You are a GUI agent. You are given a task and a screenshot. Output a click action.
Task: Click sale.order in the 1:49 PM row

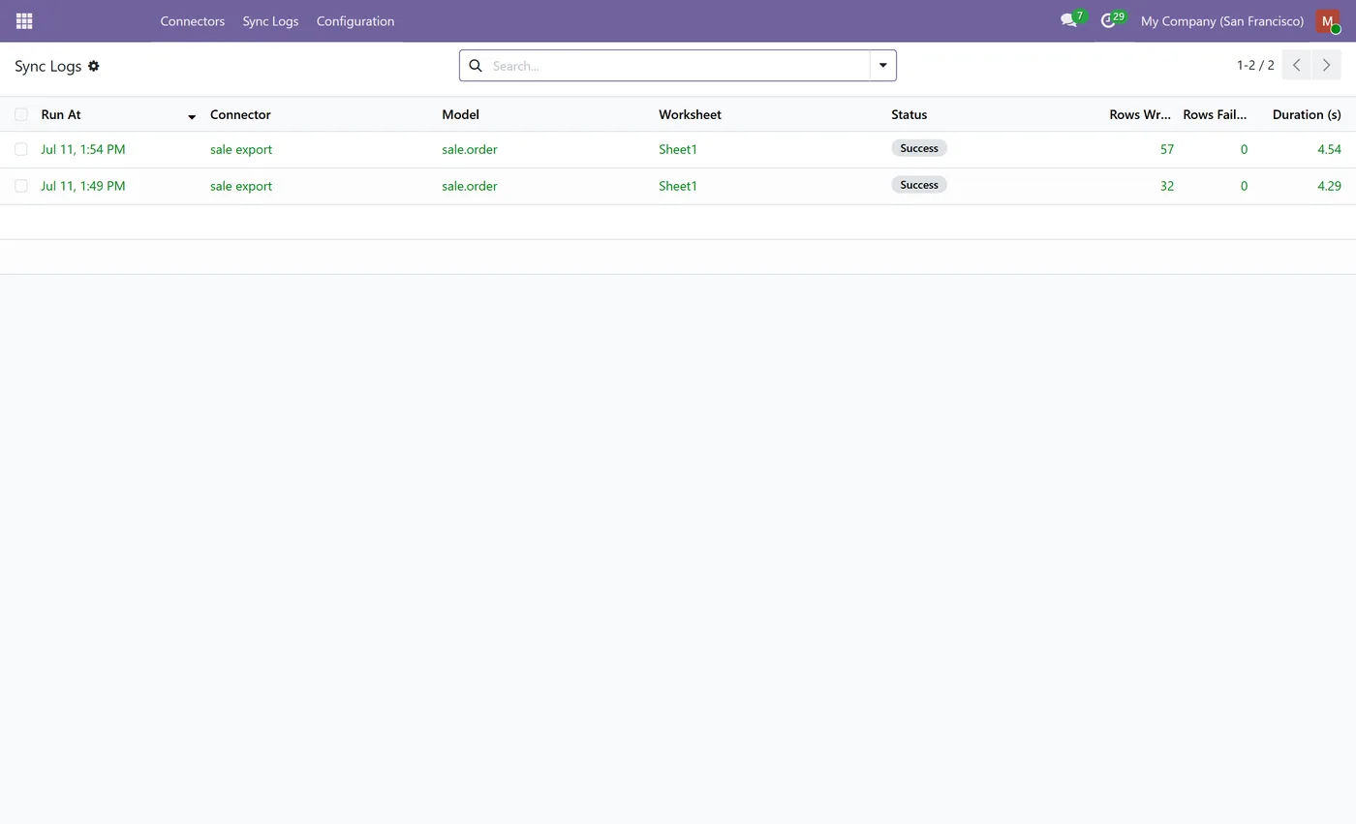[470, 186]
